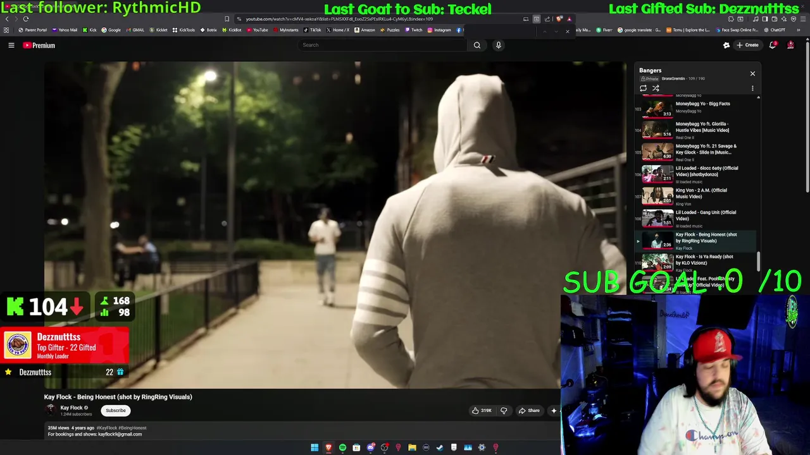Viewport: 810px width, 455px height.
Task: Open the #KayFlock hashtag link
Action: [x=108, y=428]
